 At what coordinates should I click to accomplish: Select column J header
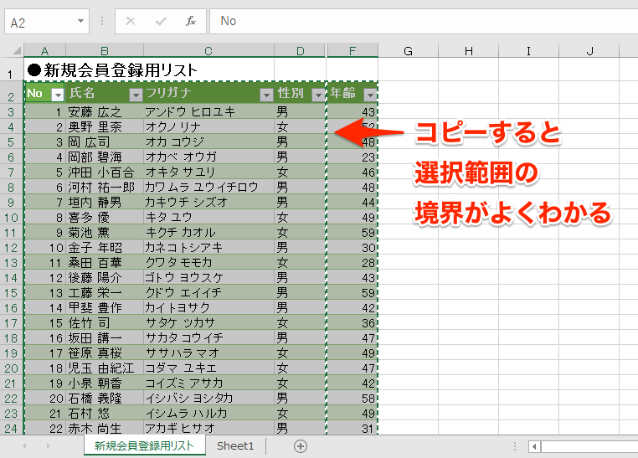click(589, 50)
